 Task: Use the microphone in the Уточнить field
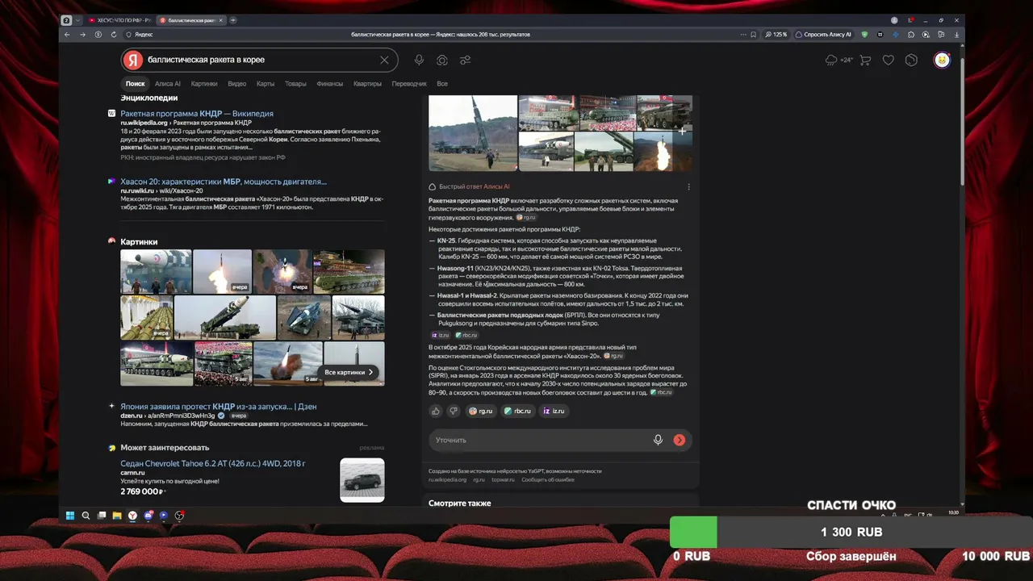(x=658, y=440)
